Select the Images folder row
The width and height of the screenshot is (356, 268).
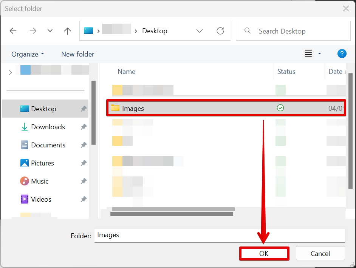coord(226,108)
